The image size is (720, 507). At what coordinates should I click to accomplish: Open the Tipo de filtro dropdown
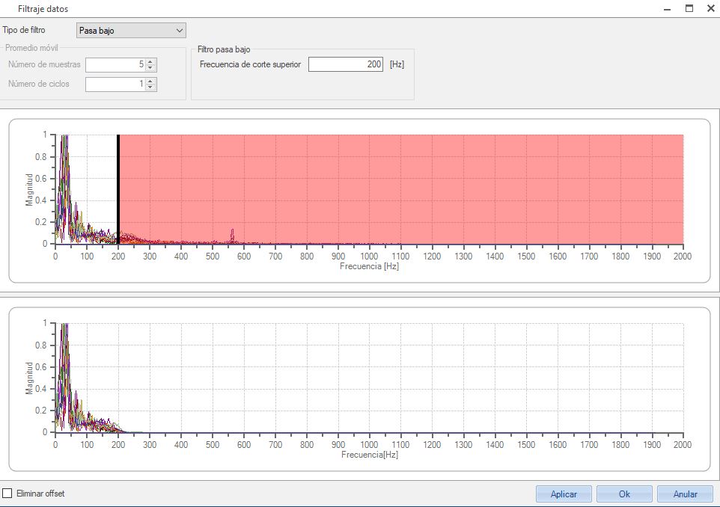coord(131,30)
